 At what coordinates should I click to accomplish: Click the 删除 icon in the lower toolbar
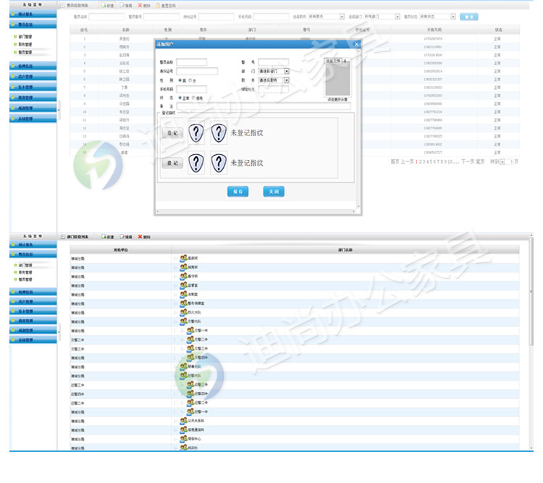pos(140,237)
